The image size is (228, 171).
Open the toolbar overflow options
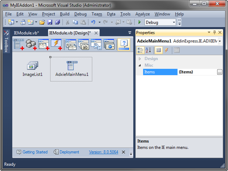tap(180, 22)
